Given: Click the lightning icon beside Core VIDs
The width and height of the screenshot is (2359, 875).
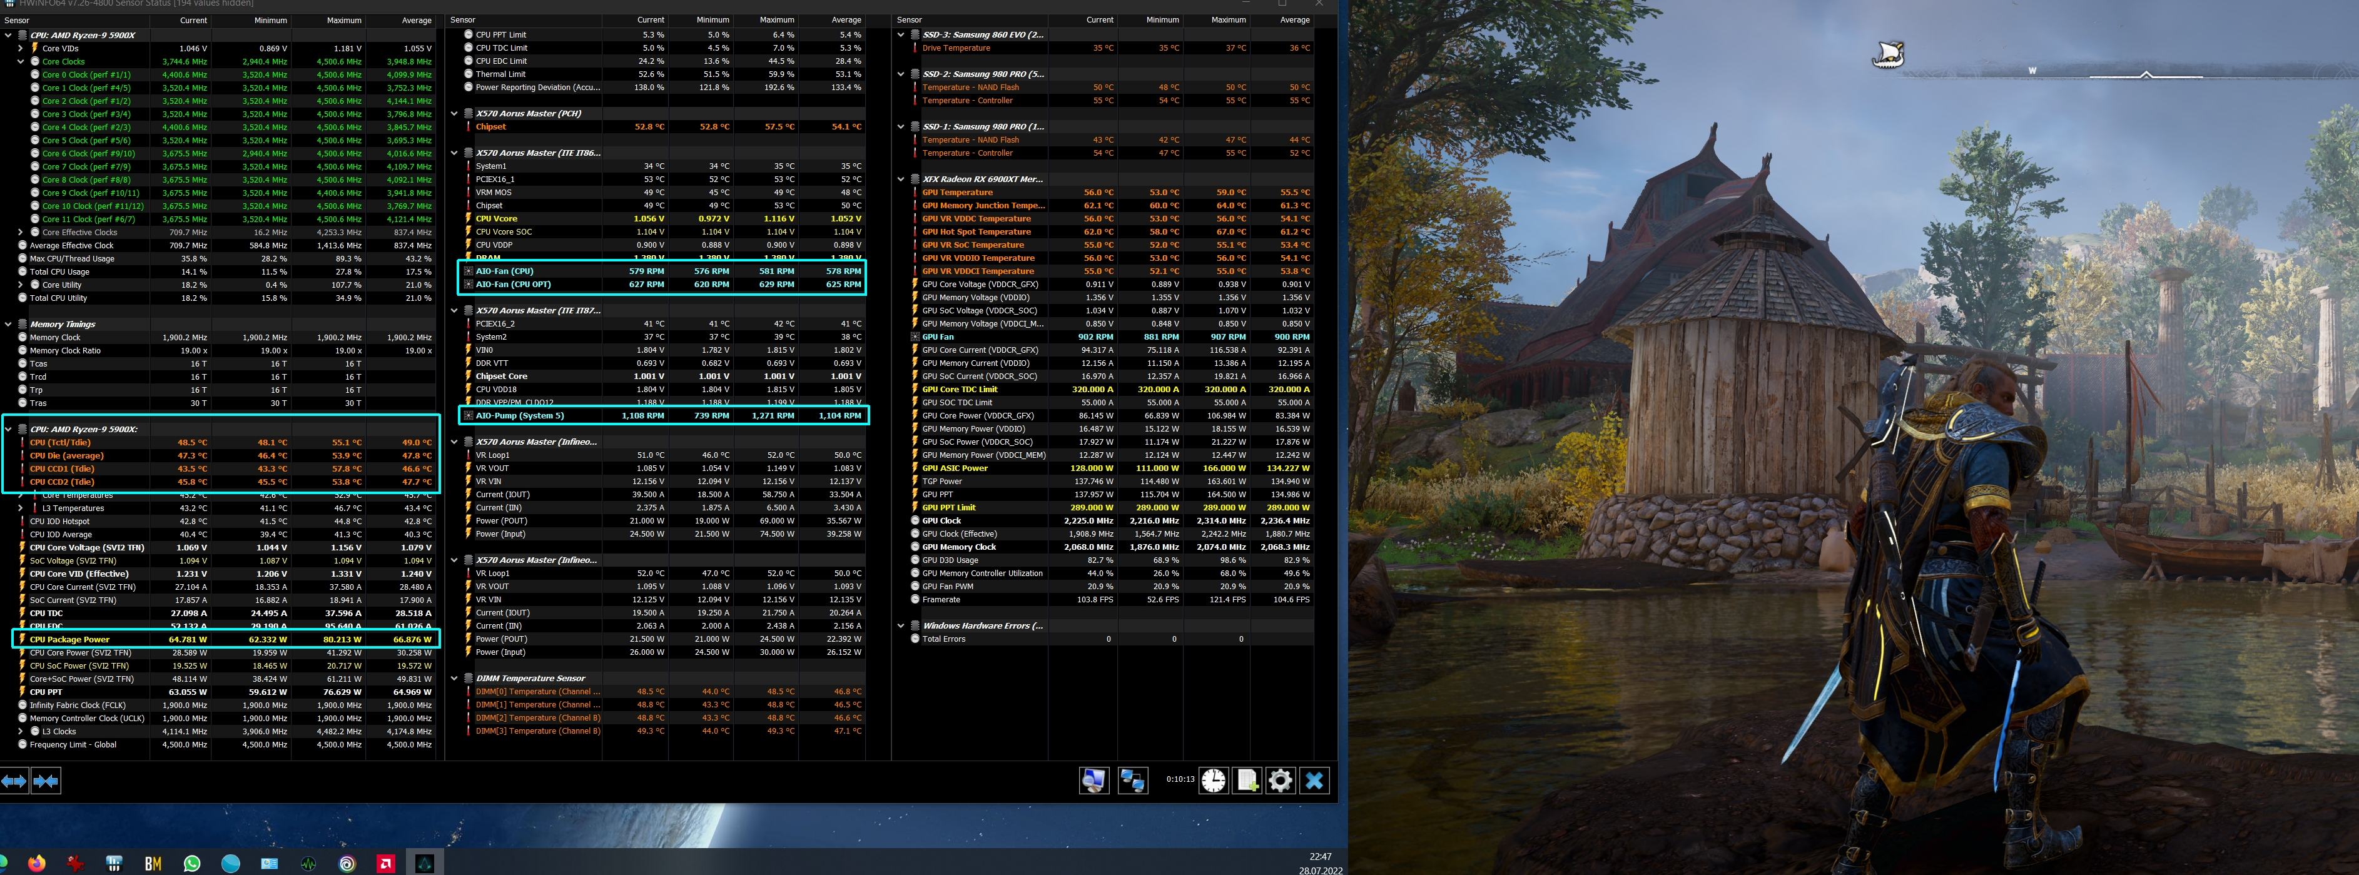Looking at the screenshot, I should tap(35, 49).
